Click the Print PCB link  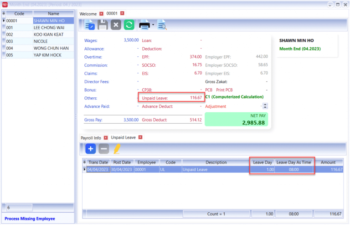click(224, 90)
